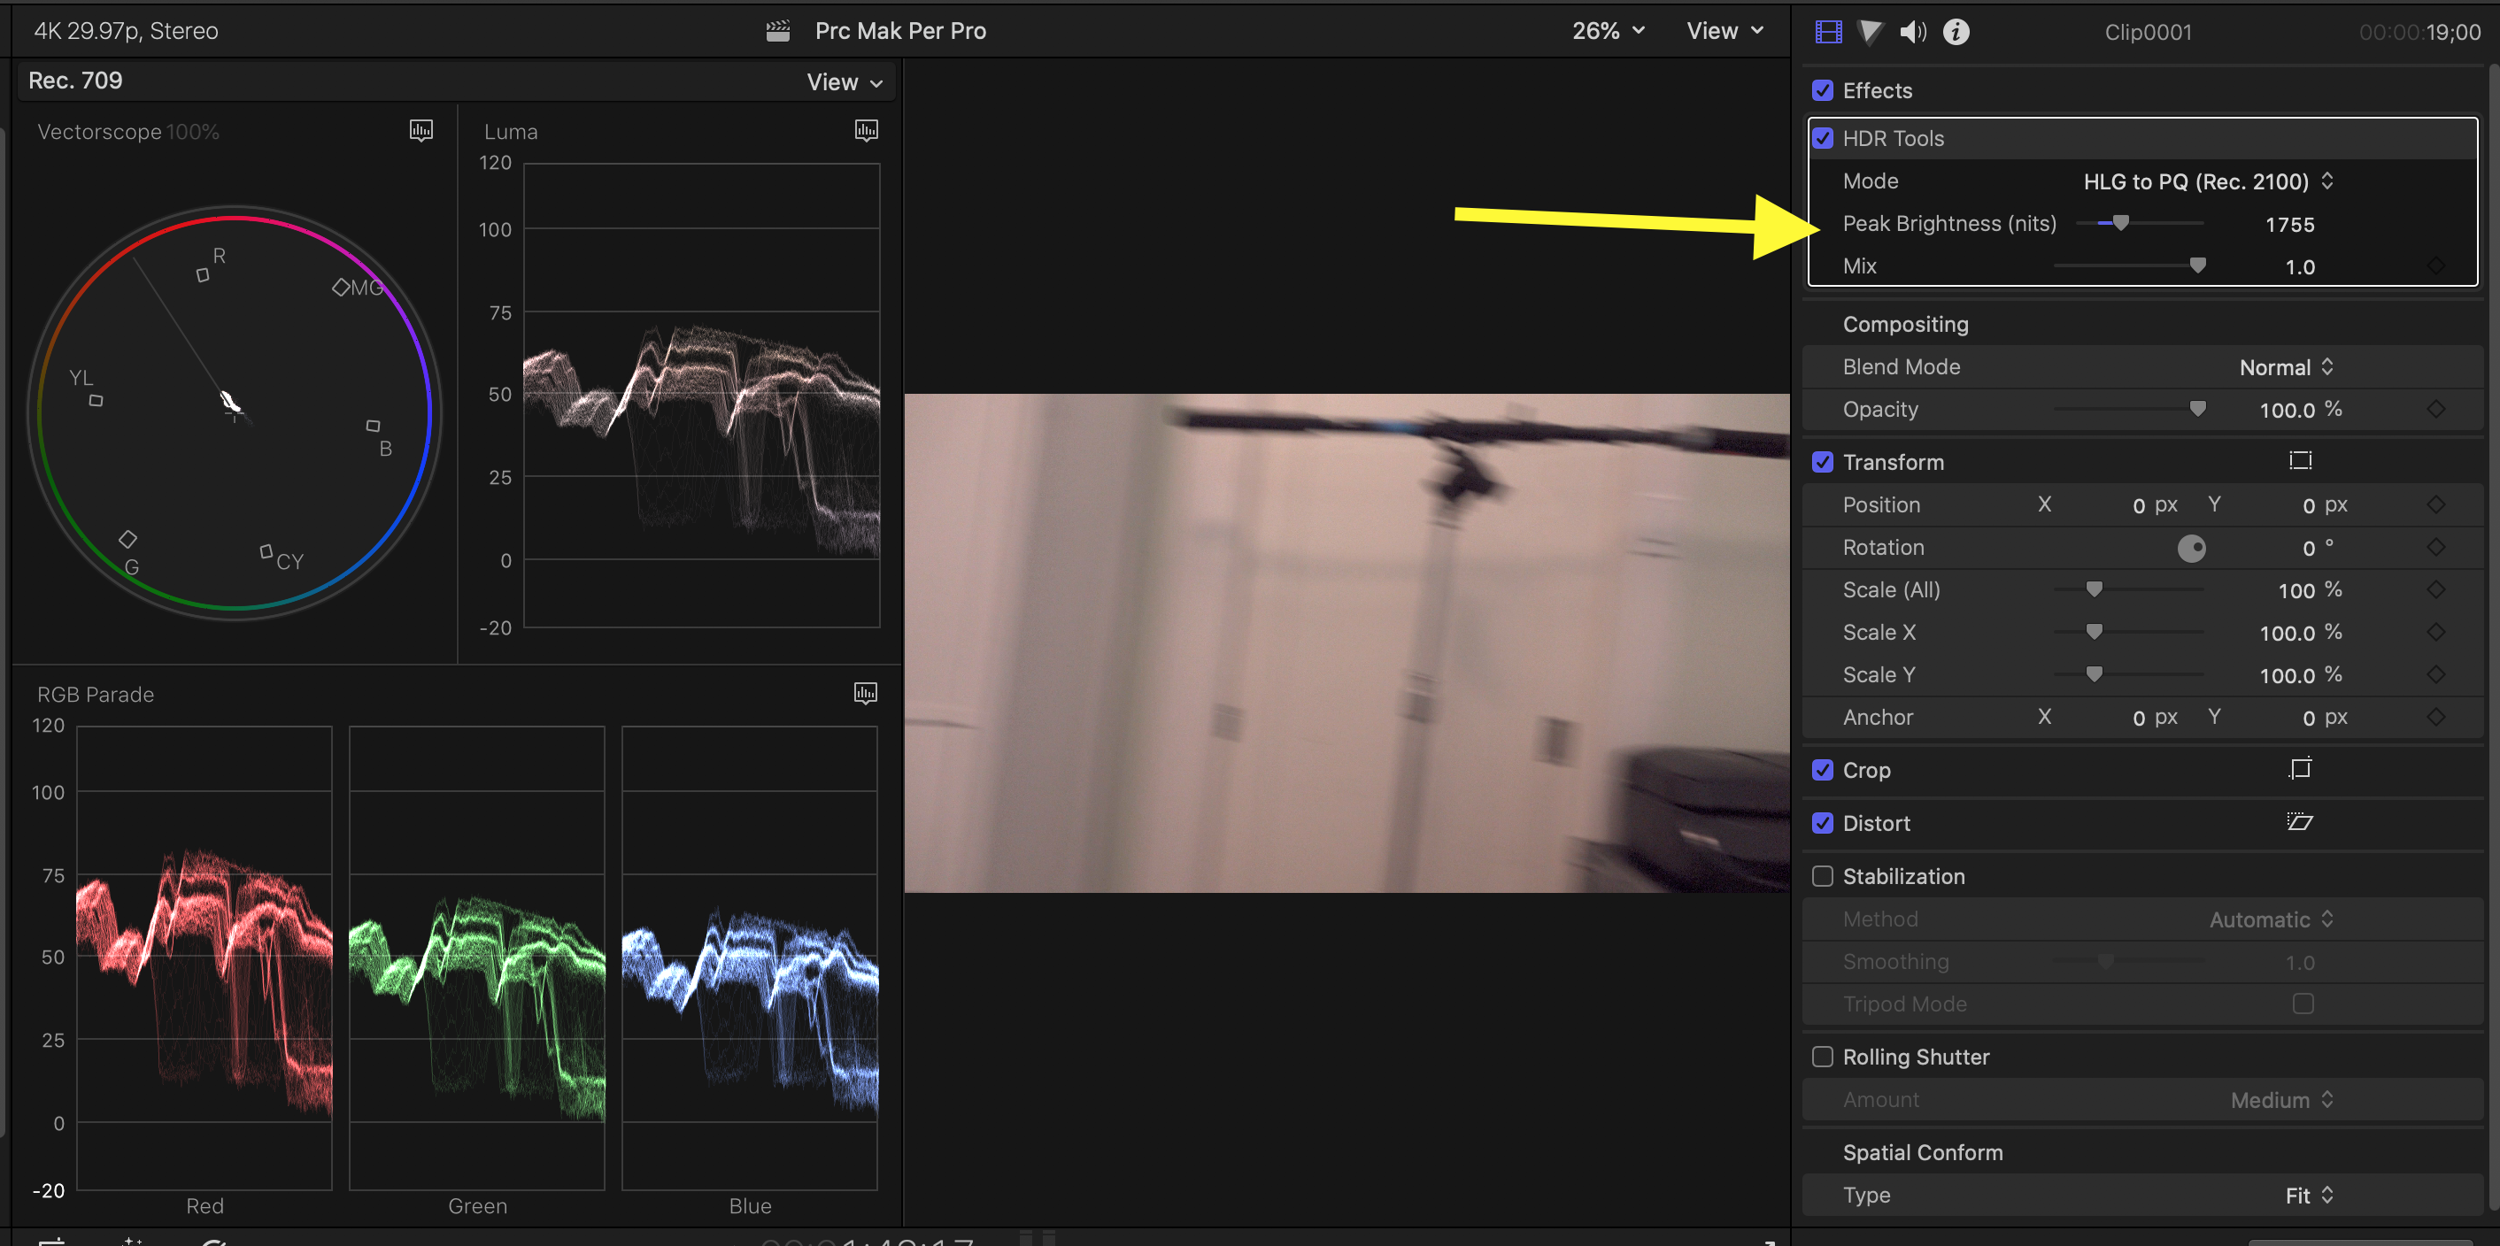Click the Luma waveform settings icon
2500x1246 pixels.
click(x=866, y=131)
